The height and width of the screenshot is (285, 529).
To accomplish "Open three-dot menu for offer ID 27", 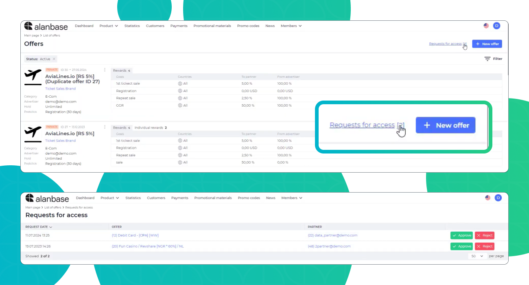I will click(x=105, y=127).
